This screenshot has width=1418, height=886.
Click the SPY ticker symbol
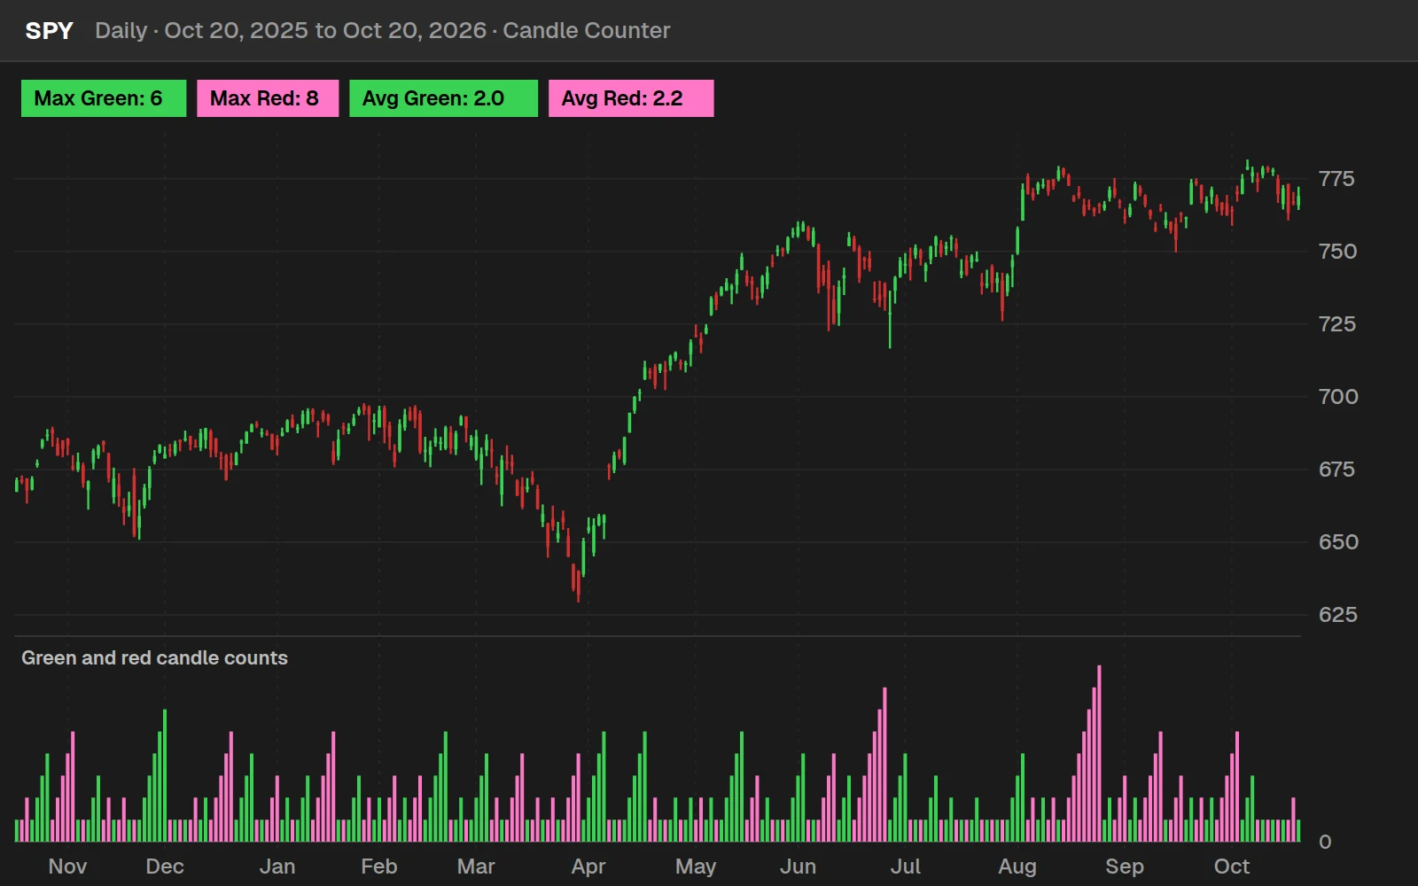click(x=49, y=31)
